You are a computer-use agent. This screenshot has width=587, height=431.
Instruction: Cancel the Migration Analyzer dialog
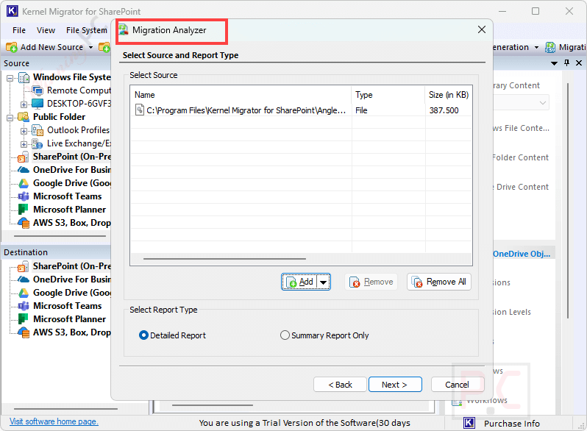[x=458, y=385]
